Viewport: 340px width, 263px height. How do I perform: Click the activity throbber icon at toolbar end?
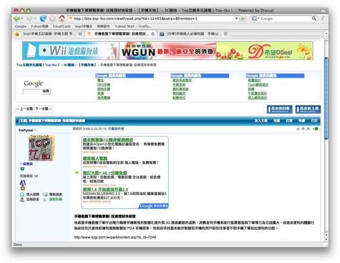323,18
